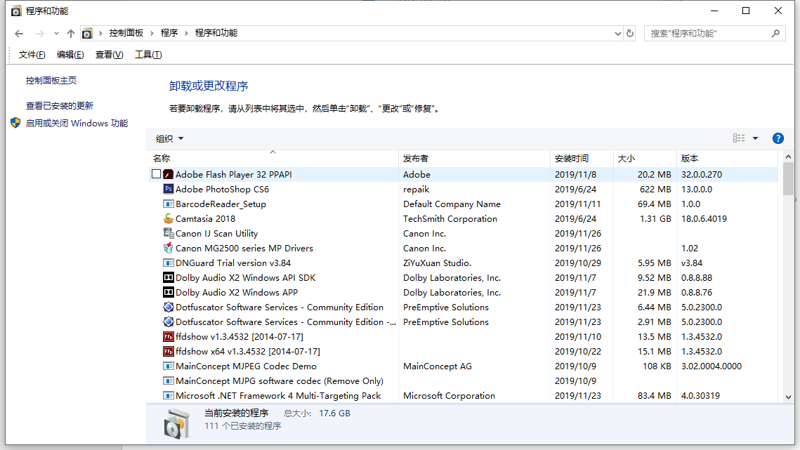This screenshot has width=800, height=450.
Task: Click the ffdshow x64 icon
Action: 169,352
